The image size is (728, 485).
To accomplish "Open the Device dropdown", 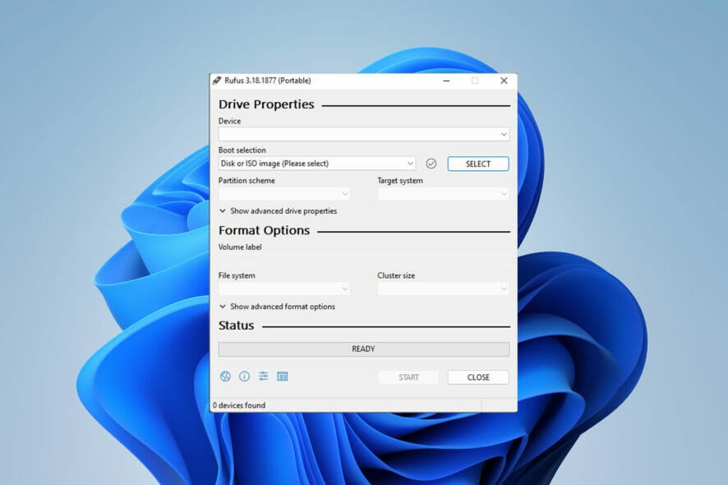I will (363, 134).
